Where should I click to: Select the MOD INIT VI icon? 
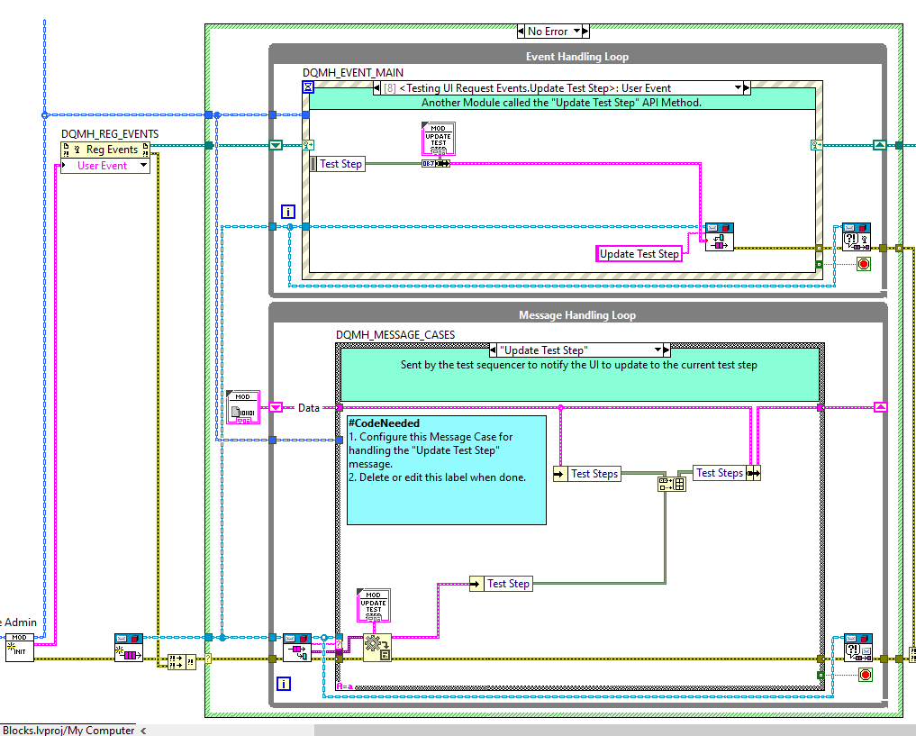(x=19, y=648)
